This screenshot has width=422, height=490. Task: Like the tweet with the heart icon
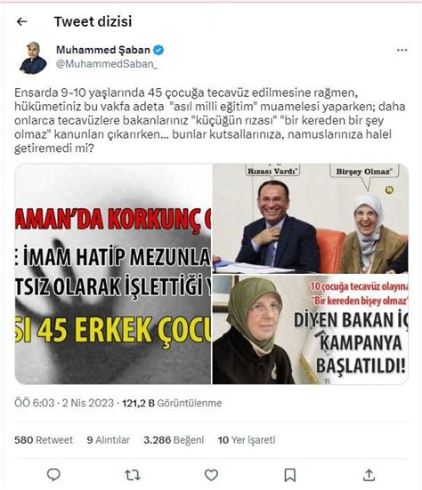coord(211,475)
